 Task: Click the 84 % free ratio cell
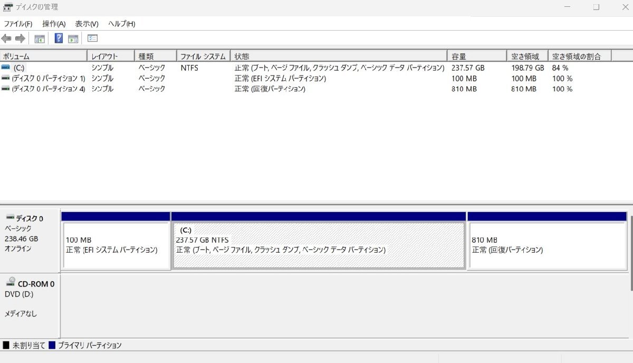560,68
